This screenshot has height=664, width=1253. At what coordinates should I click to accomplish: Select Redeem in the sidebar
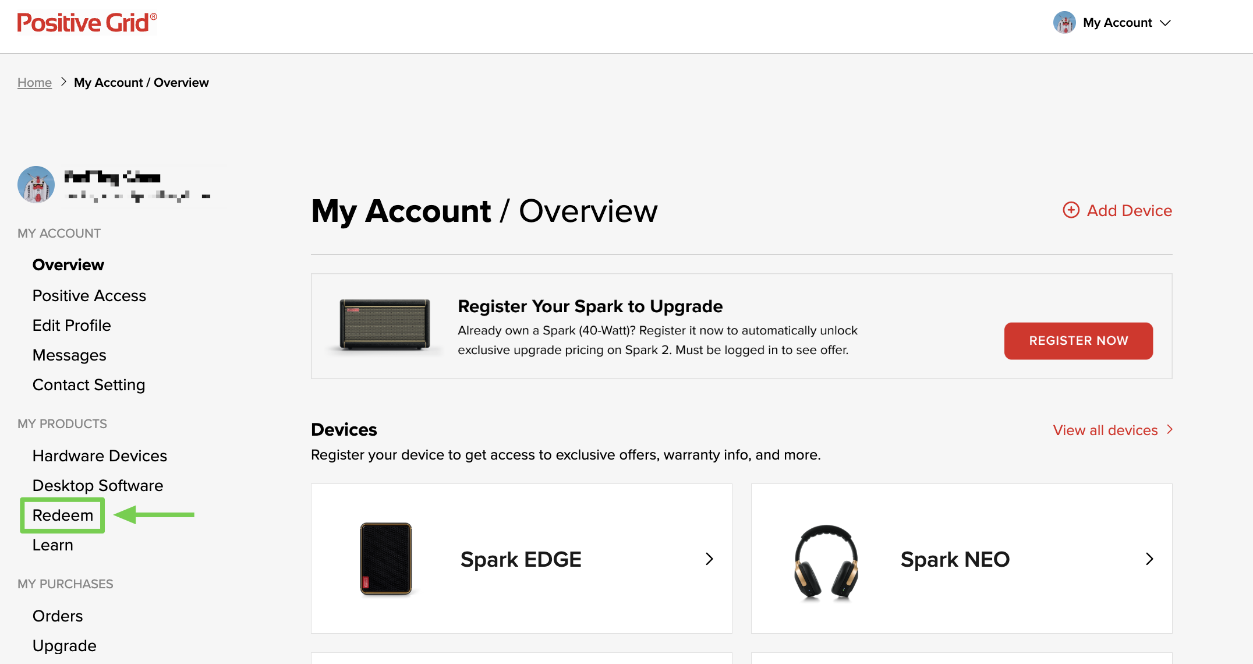click(63, 515)
